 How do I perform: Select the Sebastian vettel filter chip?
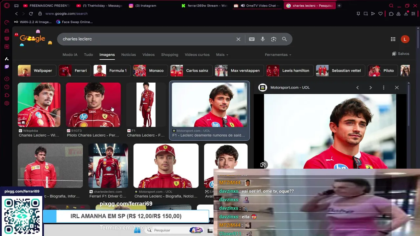pos(340,70)
